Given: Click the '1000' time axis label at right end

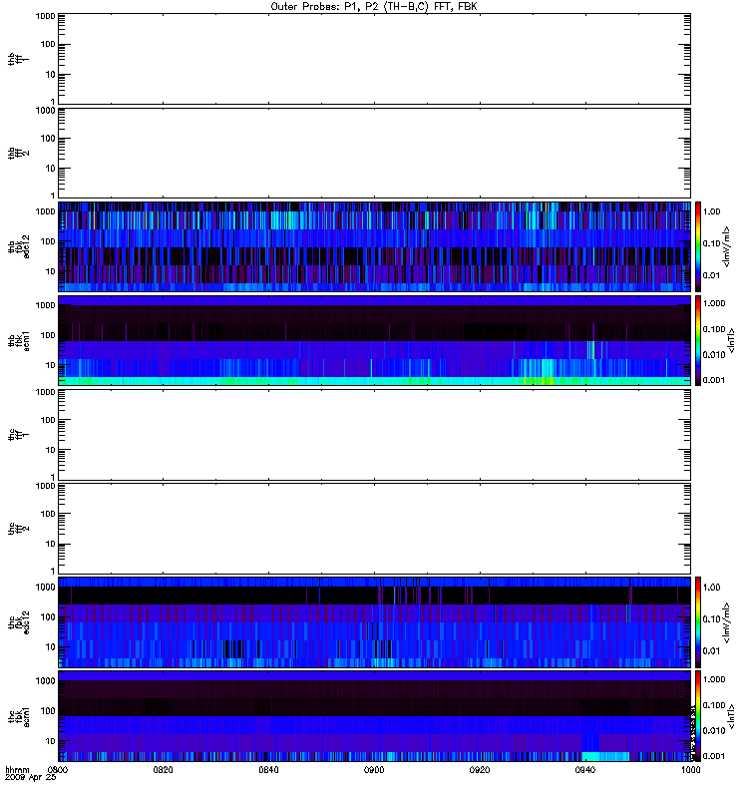Looking at the screenshot, I should coord(690,770).
